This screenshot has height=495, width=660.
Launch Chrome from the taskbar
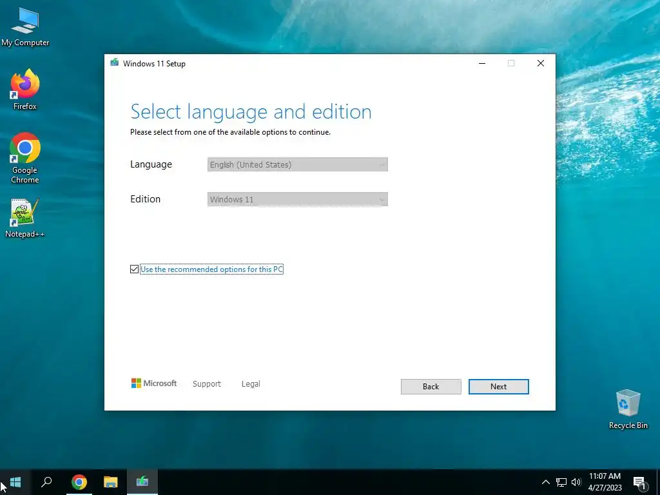pos(79,482)
